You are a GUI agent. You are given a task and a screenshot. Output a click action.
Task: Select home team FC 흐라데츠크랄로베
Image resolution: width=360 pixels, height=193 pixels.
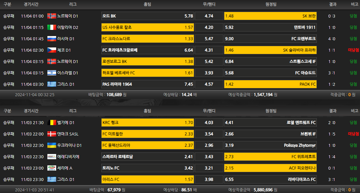148,50
